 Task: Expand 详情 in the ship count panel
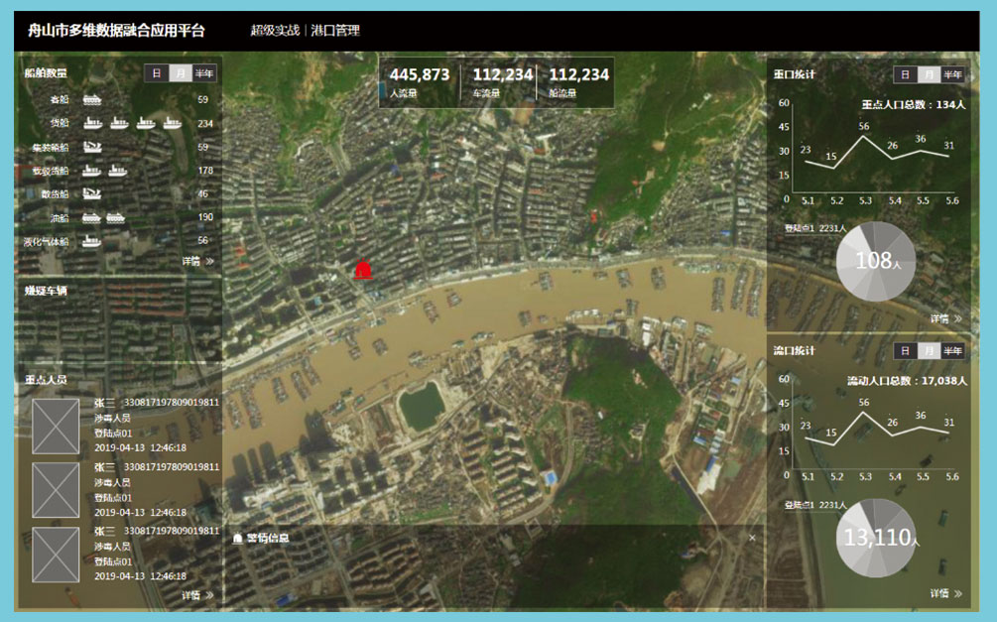click(x=197, y=261)
